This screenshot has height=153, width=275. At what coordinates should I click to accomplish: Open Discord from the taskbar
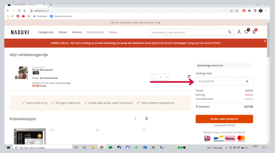(128, 147)
